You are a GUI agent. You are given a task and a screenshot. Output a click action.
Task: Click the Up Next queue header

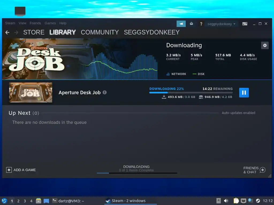click(24, 113)
